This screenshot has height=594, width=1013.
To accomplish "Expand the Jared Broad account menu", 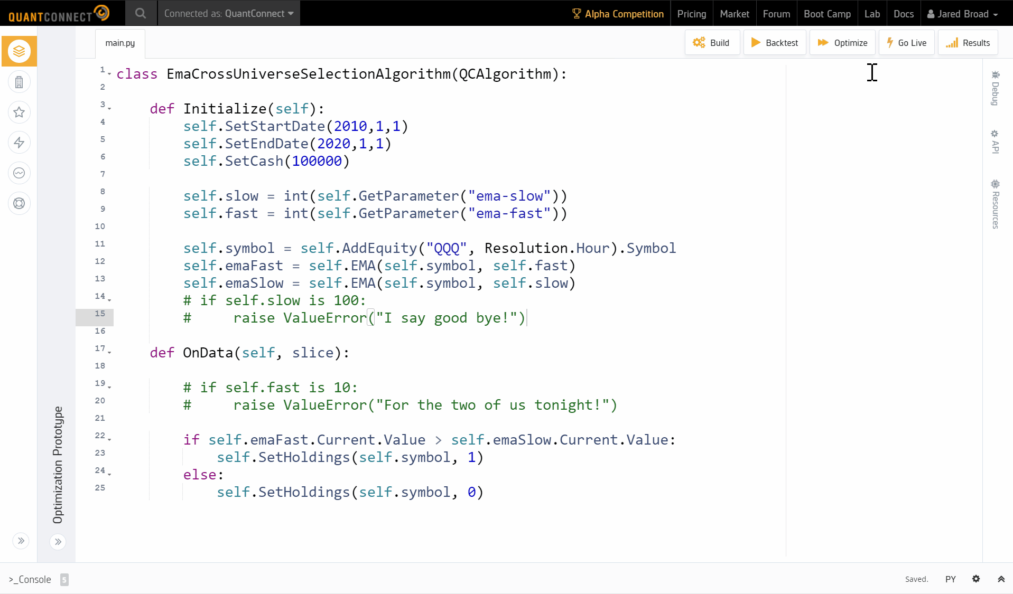I will (x=962, y=14).
